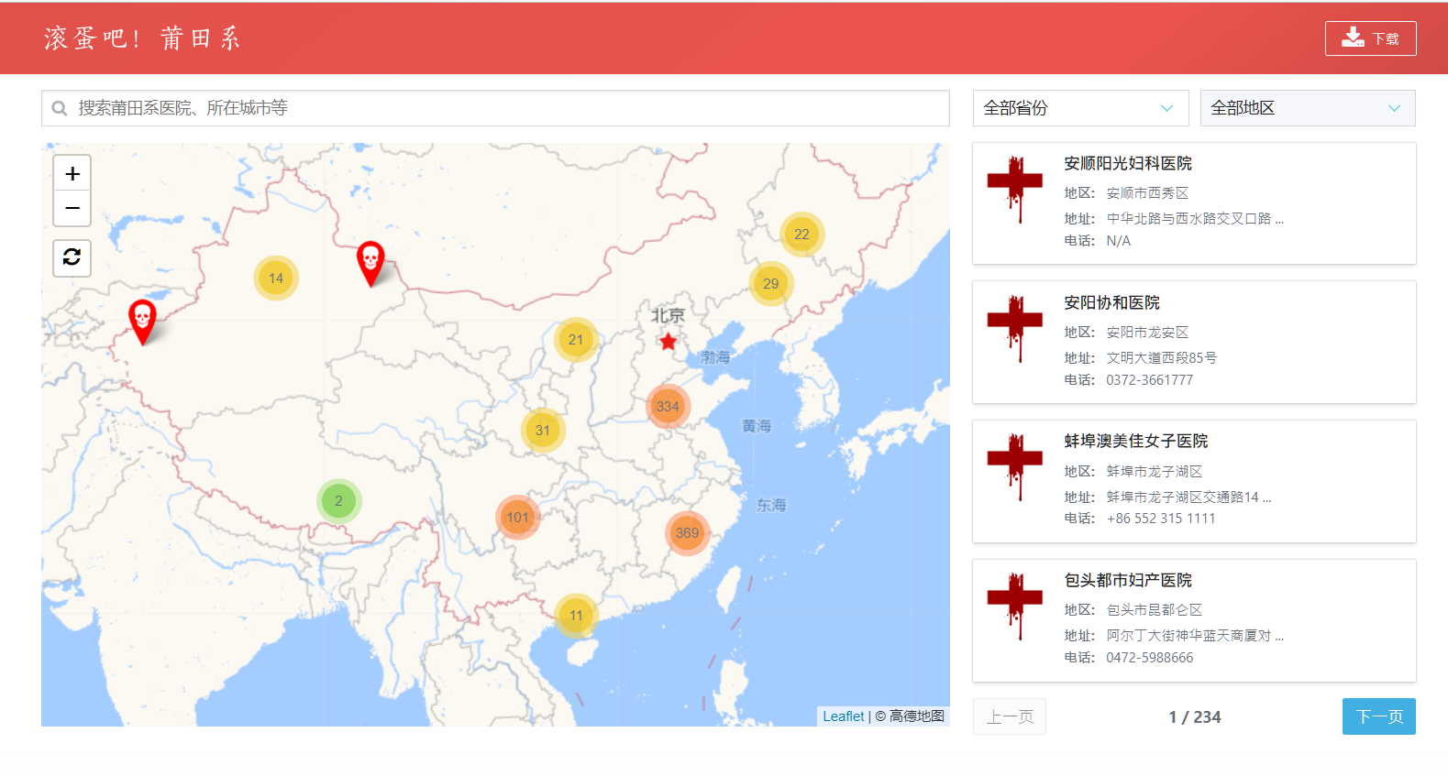Click the magnifier search icon
This screenshot has height=776, width=1448.
pyautogui.click(x=60, y=108)
